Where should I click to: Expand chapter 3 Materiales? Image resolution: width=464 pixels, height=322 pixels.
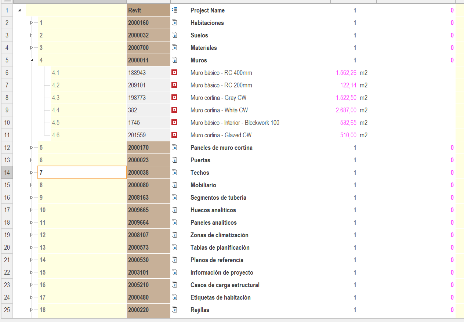click(32, 48)
